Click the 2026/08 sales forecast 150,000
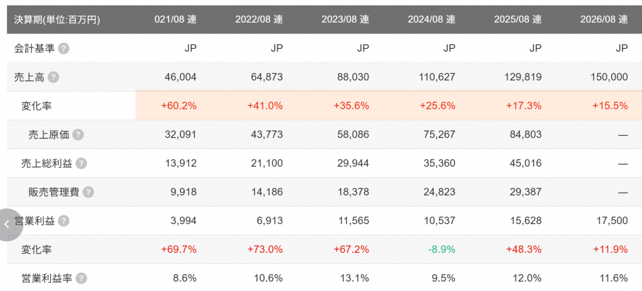 [609, 77]
